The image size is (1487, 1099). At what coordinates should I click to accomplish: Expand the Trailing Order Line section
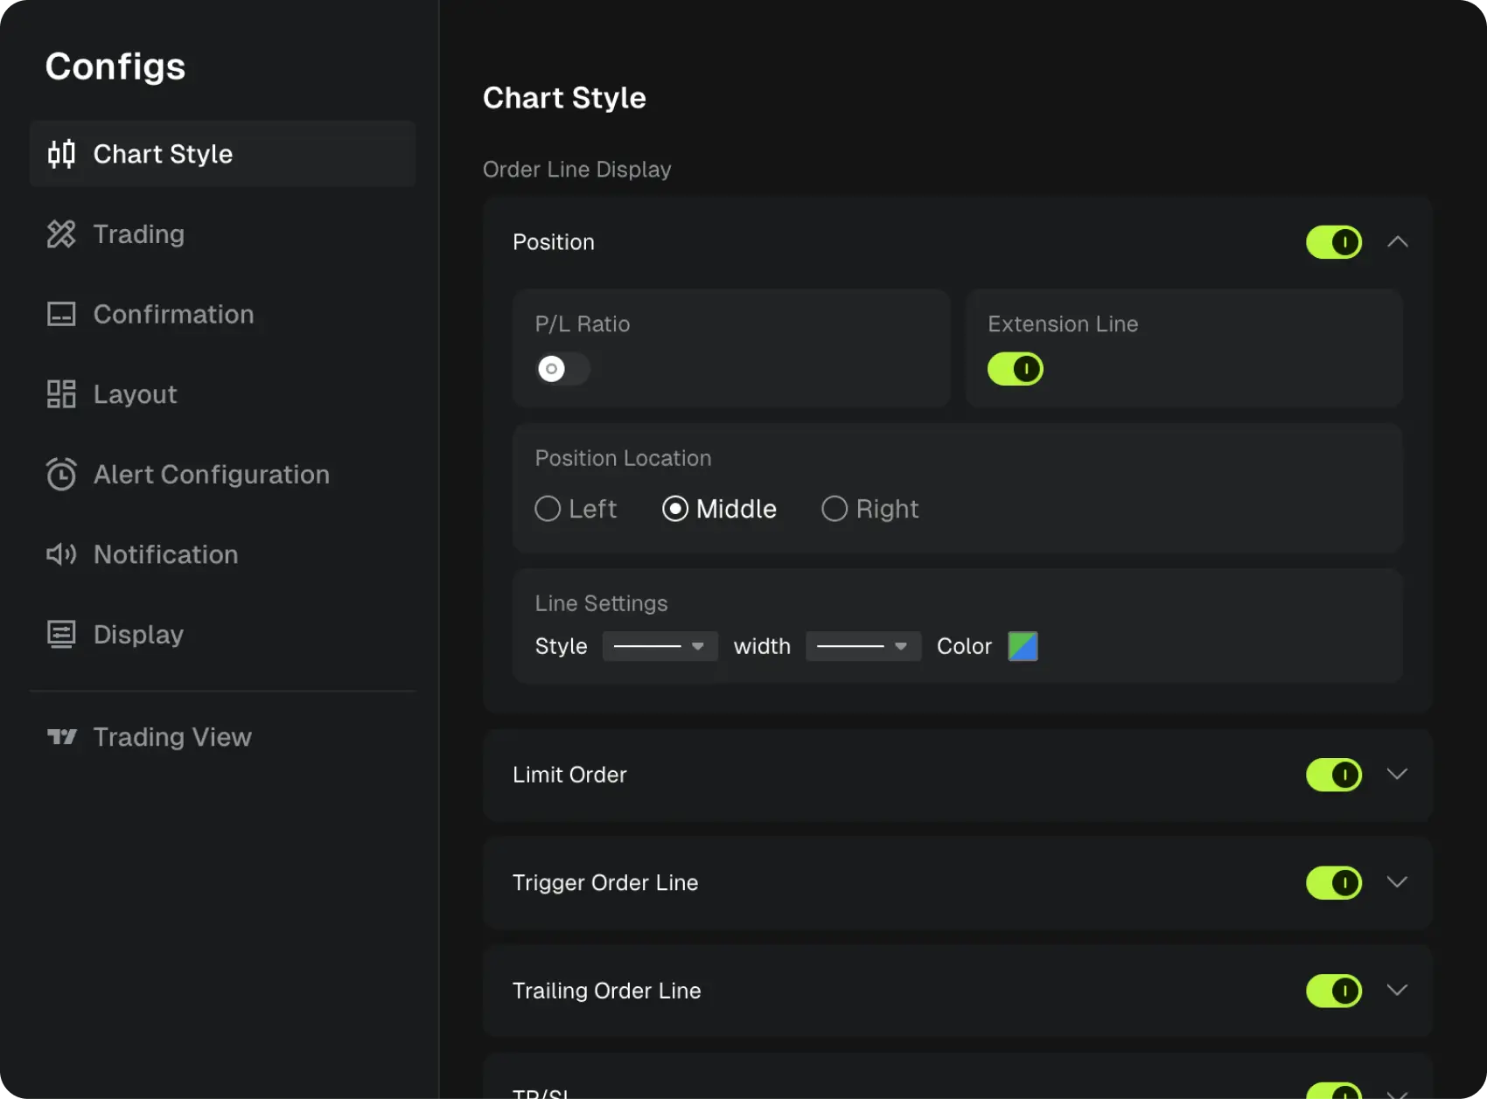[x=1398, y=991]
